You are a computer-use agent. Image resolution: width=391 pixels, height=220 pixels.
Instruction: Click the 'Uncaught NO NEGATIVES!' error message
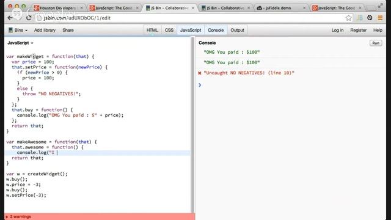click(249, 73)
